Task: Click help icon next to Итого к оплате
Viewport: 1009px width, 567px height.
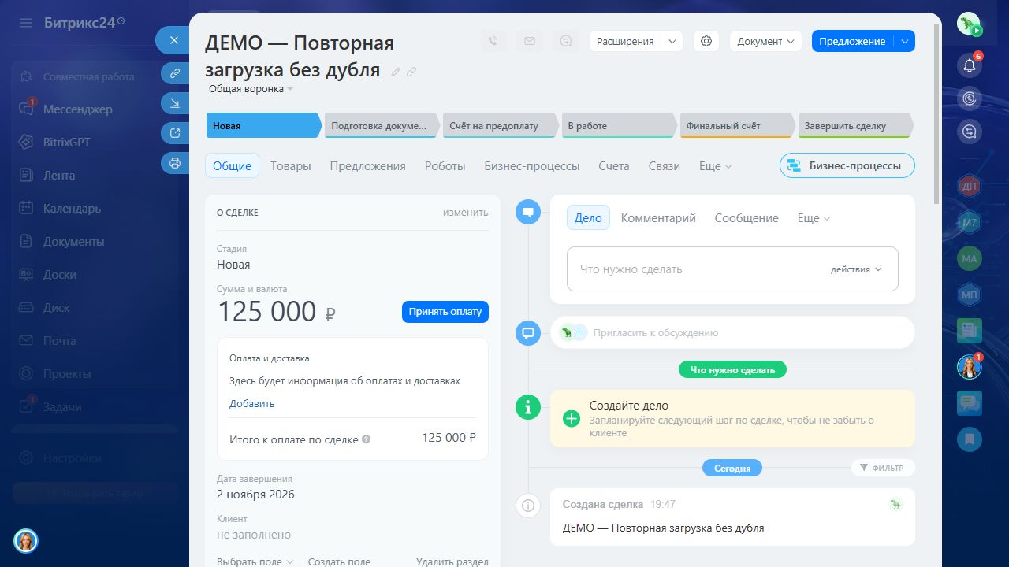Action: click(x=367, y=440)
